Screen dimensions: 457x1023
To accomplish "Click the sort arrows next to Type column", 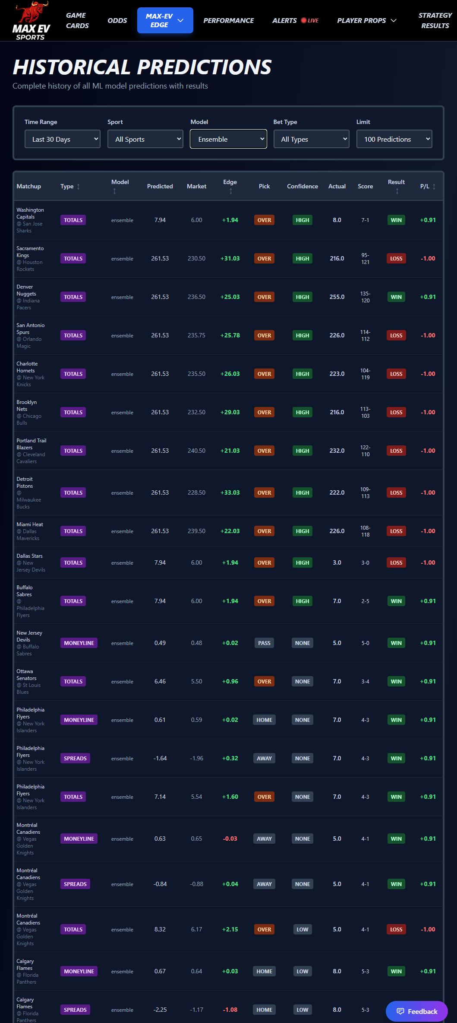I will click(x=78, y=187).
